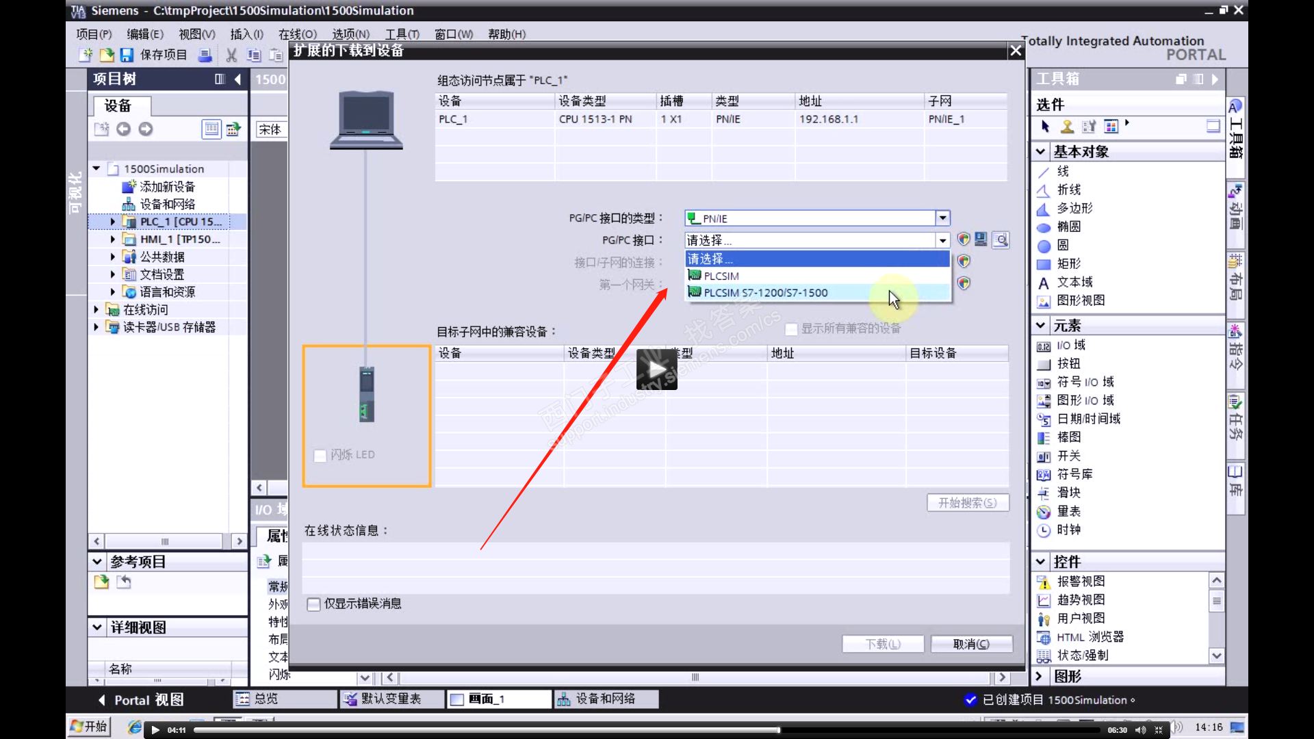Click the cut scissors icon in toolbar
The width and height of the screenshot is (1314, 739).
pyautogui.click(x=231, y=55)
